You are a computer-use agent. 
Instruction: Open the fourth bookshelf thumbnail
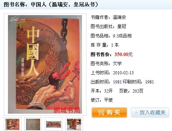click(74, 124)
